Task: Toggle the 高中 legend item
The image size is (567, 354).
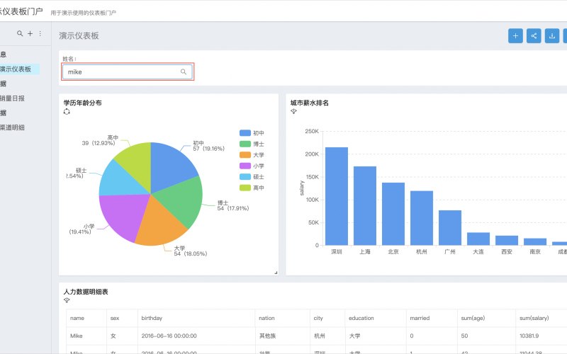Action: click(252, 188)
